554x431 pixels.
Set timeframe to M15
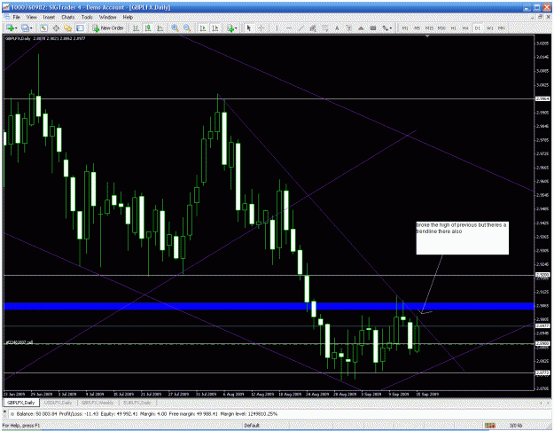pos(429,28)
